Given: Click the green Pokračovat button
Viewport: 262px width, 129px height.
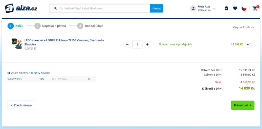Looking at the screenshot, I should tap(243, 105).
